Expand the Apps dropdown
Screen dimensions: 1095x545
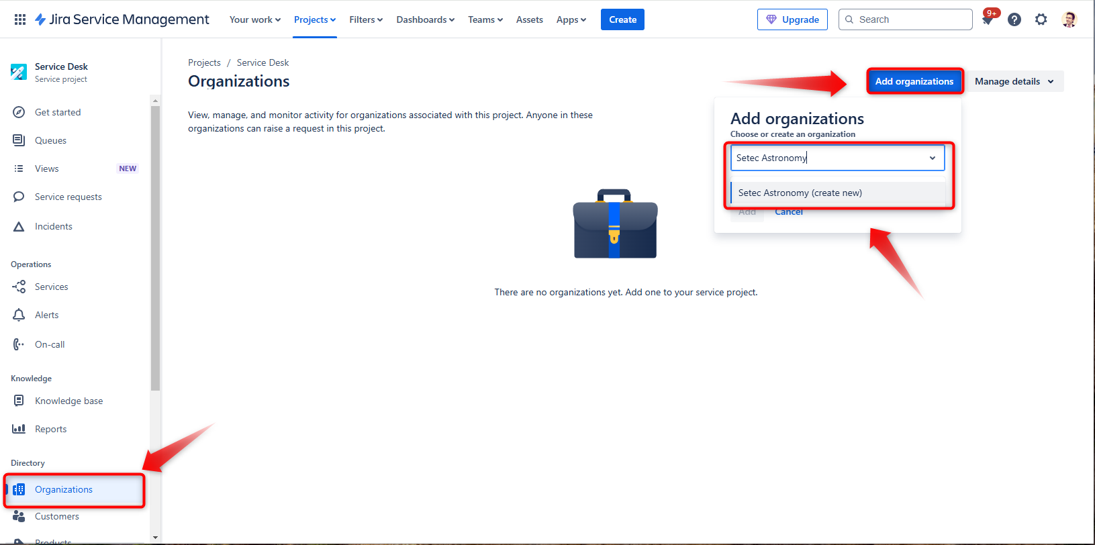click(571, 19)
